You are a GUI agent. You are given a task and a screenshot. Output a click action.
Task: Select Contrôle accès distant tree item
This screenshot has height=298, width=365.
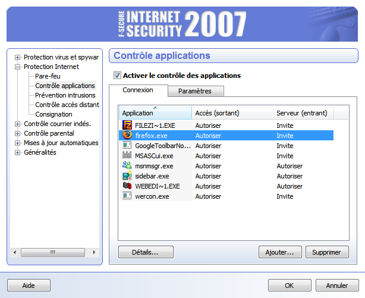tap(67, 105)
